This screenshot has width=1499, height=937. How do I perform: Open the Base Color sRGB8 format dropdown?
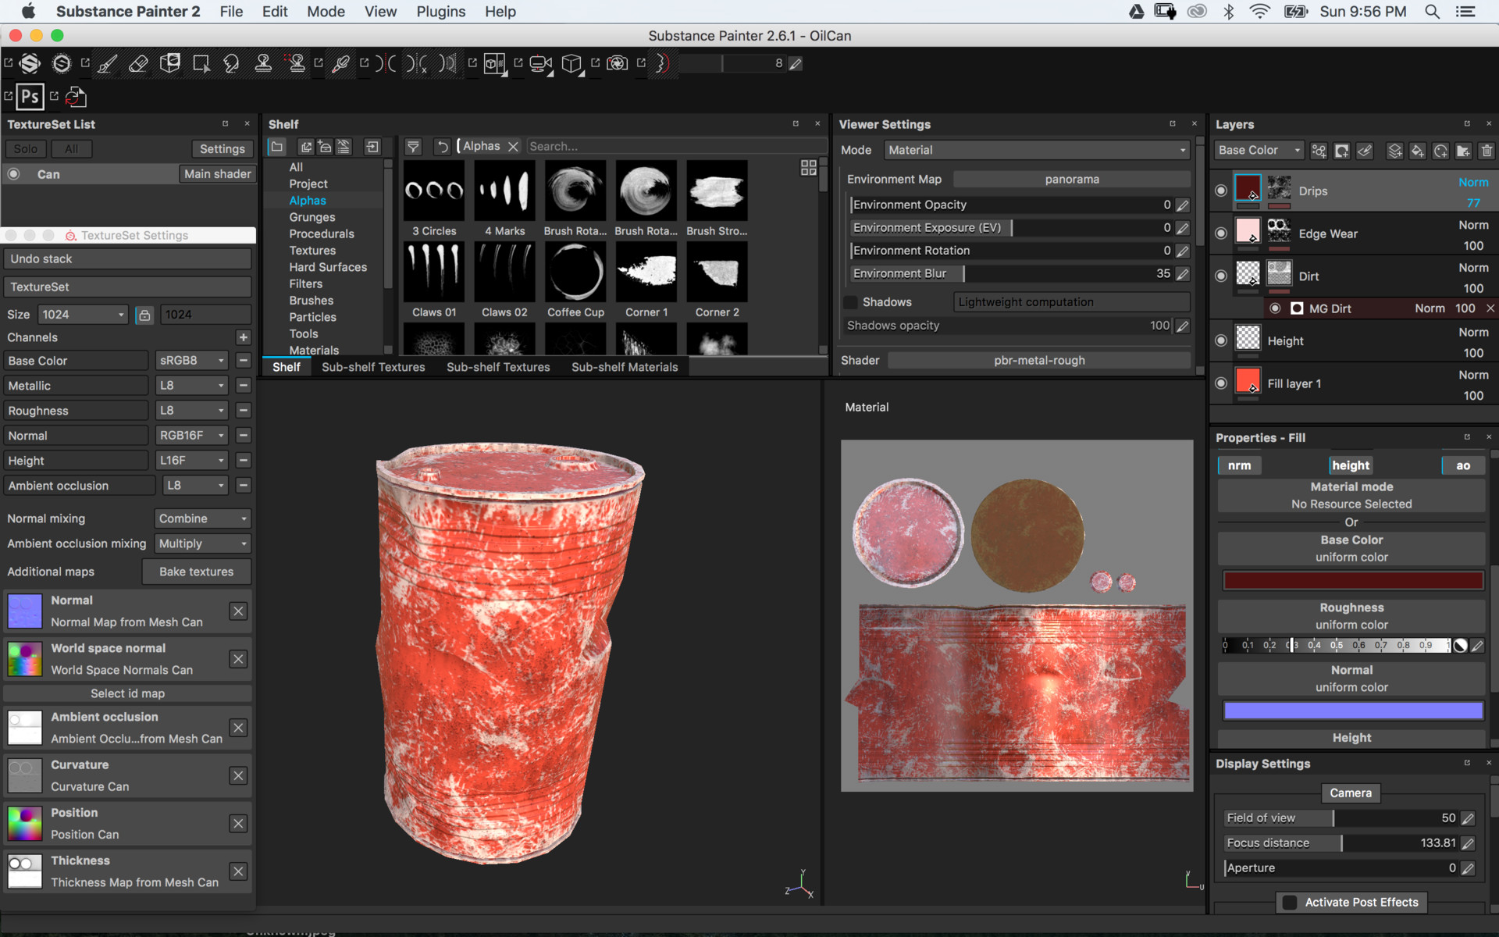point(192,361)
